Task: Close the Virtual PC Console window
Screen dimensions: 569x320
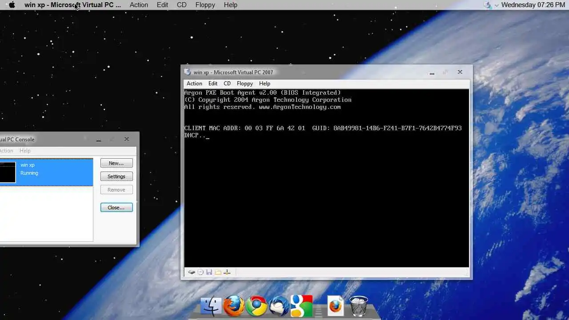Action: [x=127, y=139]
